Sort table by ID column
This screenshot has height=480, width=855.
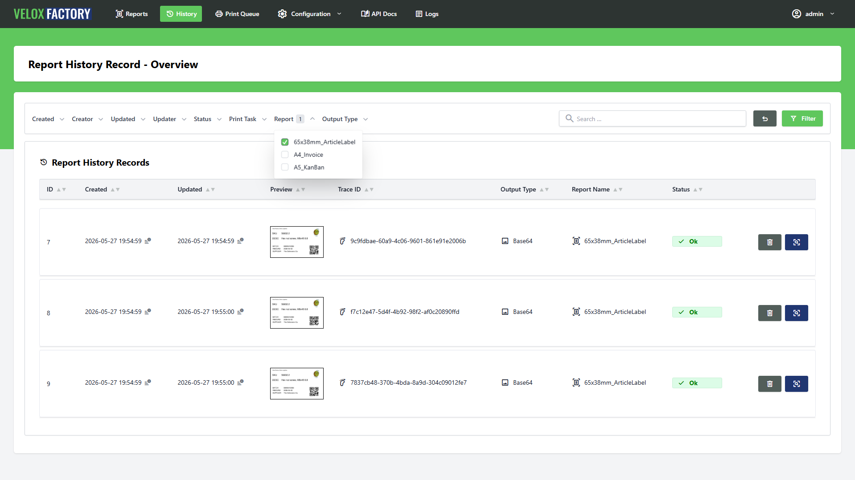tap(56, 189)
